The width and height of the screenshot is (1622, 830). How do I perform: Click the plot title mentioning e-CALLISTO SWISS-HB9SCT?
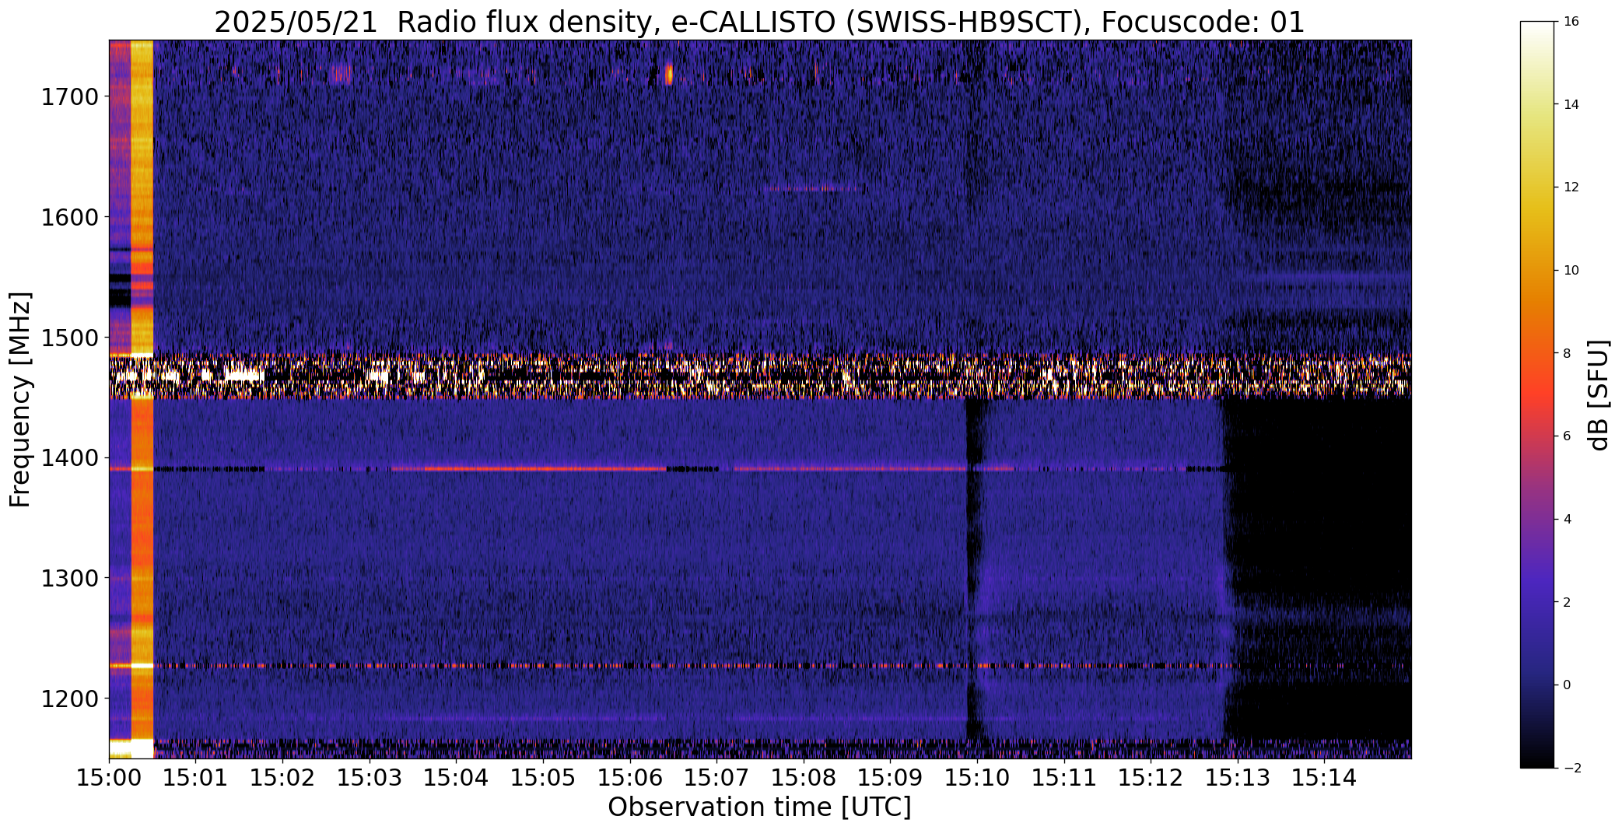coord(759,22)
